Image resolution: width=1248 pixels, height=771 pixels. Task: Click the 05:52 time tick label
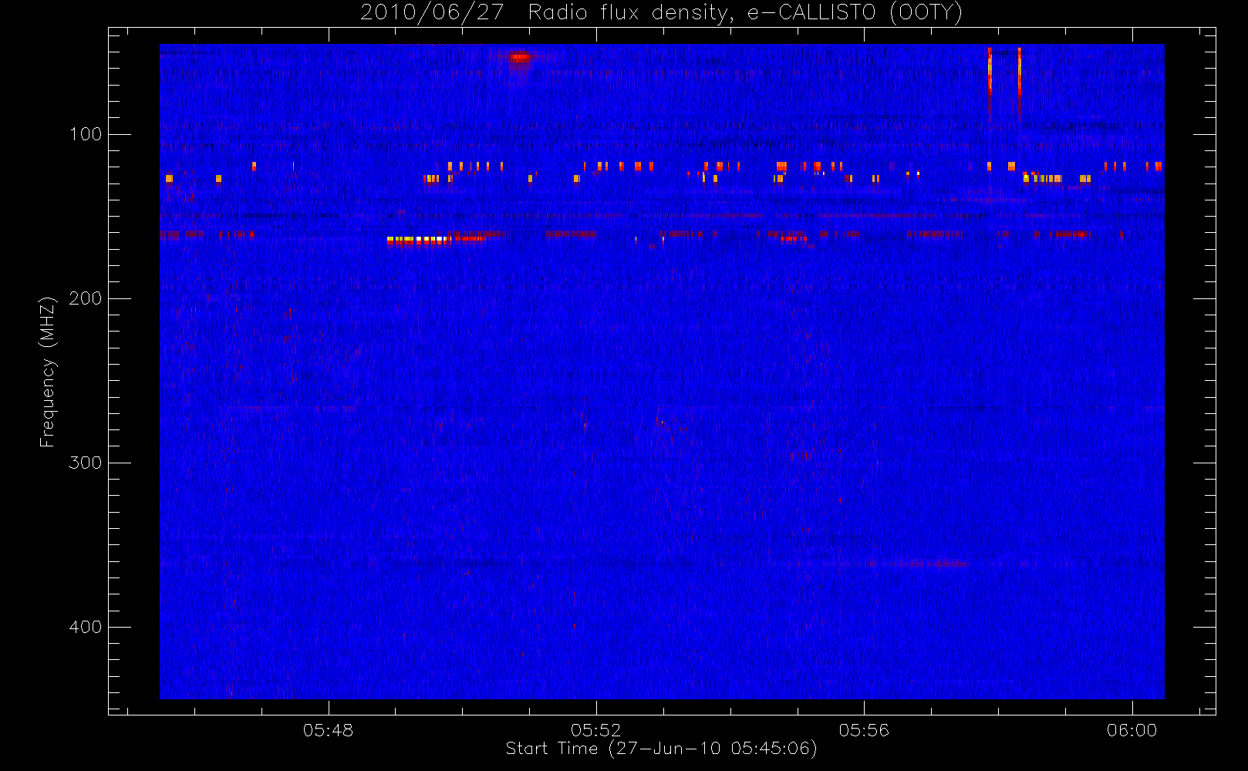[x=595, y=730]
